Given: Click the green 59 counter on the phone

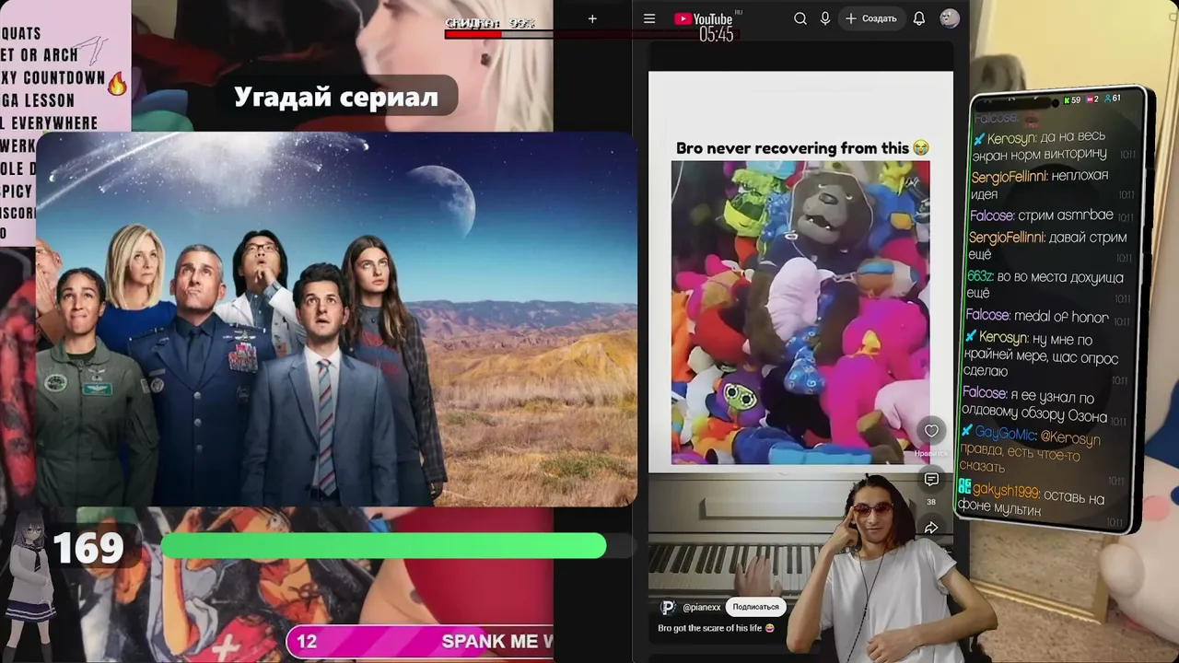Looking at the screenshot, I should [1071, 99].
